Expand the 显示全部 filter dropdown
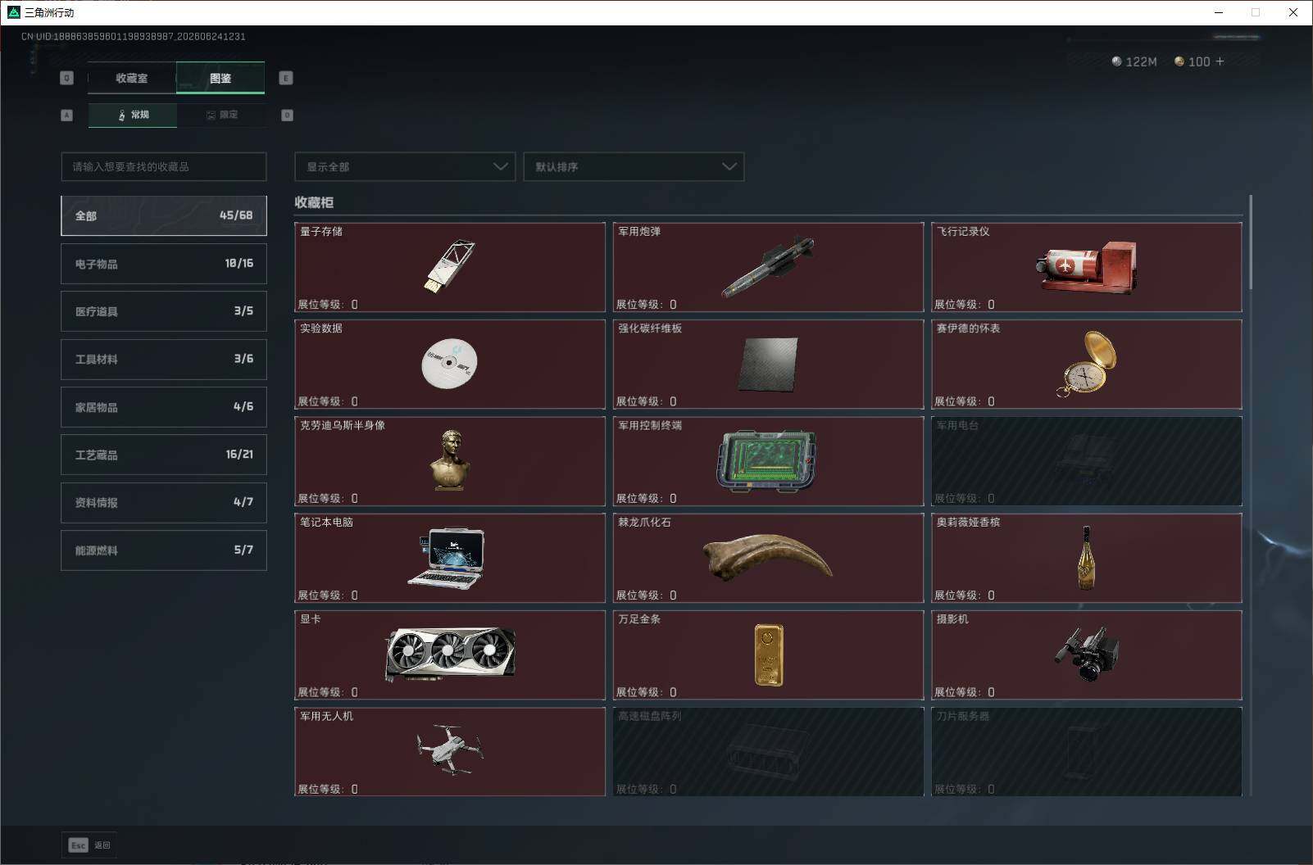 tap(405, 166)
